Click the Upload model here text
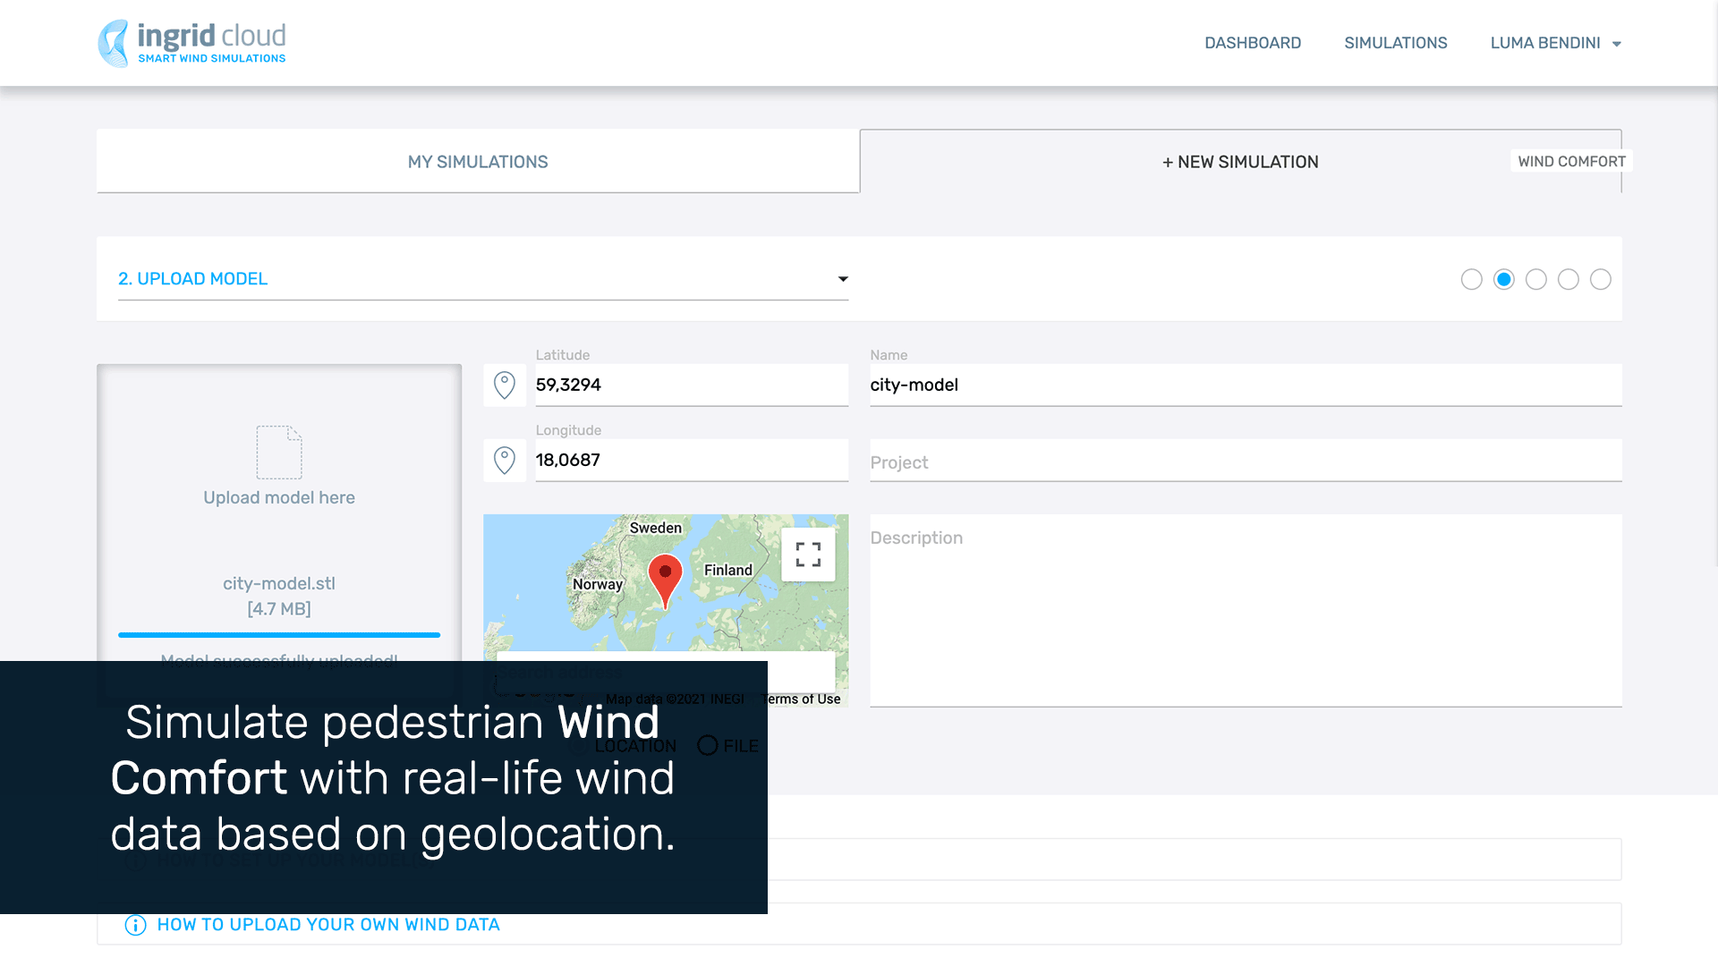 click(279, 497)
